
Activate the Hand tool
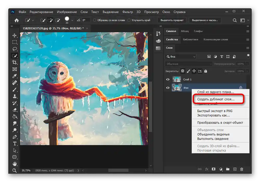(15, 164)
